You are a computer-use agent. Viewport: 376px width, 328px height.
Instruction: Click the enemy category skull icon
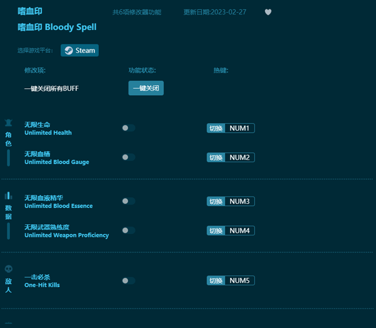click(8, 269)
